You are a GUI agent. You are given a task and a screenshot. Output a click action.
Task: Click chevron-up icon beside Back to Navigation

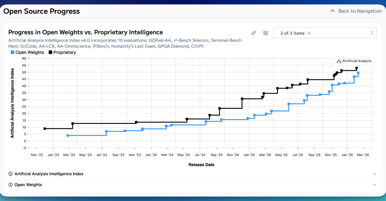333,11
